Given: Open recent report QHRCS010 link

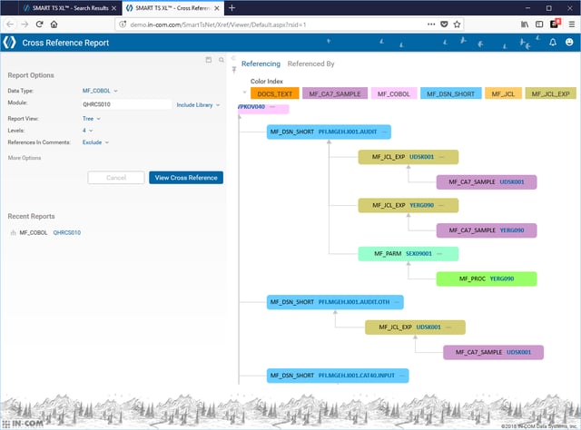Looking at the screenshot, I should pyautogui.click(x=67, y=232).
